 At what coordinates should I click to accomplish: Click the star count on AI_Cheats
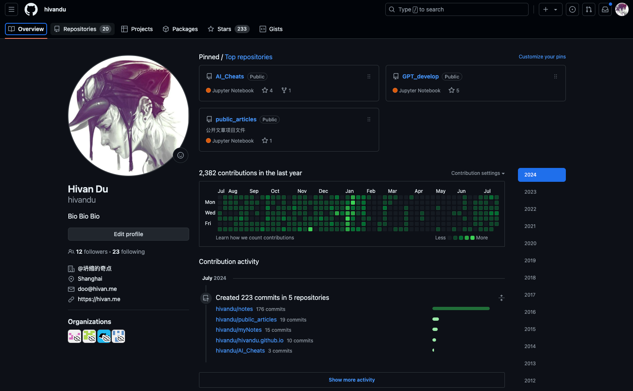[x=267, y=90]
